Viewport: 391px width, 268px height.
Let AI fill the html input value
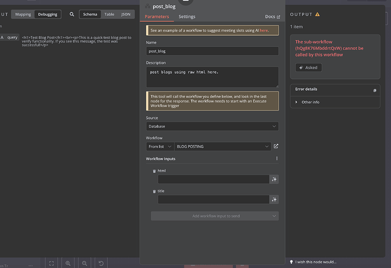(274, 179)
